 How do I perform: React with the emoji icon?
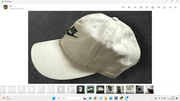(152, 7)
